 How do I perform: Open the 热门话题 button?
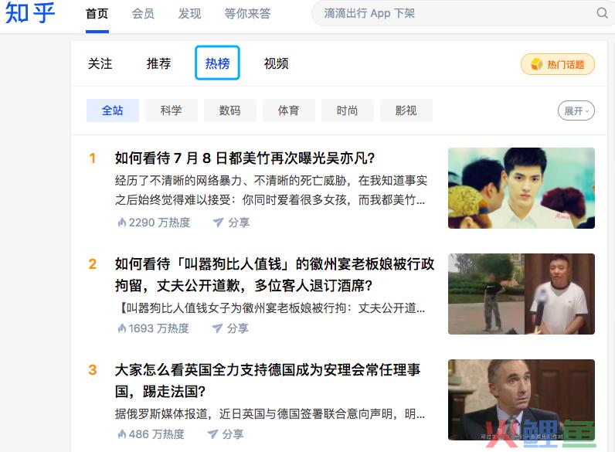pyautogui.click(x=558, y=64)
